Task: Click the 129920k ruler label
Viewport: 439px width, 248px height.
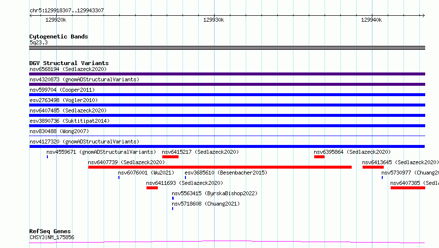Action: (56, 20)
